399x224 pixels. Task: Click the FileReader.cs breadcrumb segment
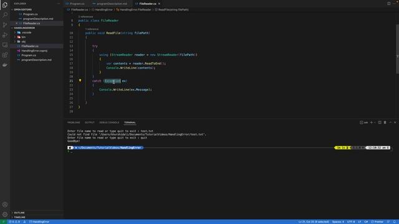tap(78, 10)
